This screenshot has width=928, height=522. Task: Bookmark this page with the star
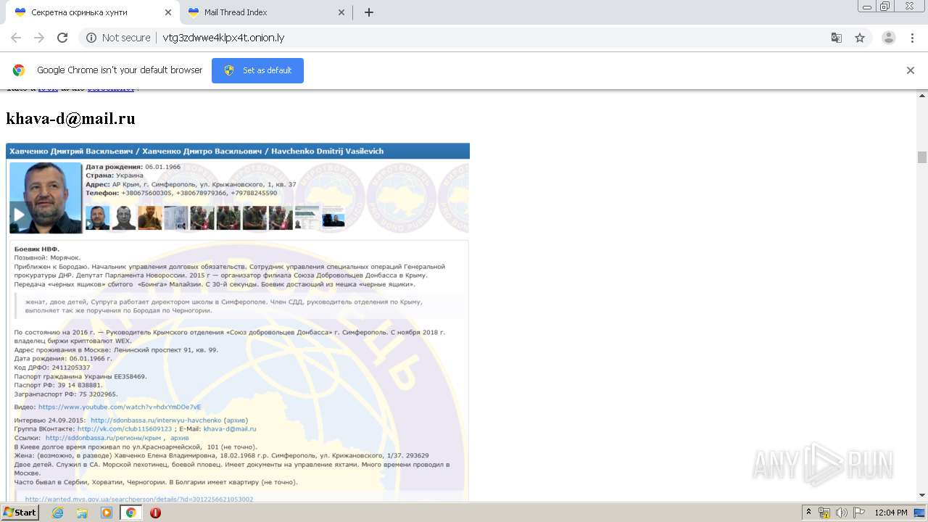[860, 38]
